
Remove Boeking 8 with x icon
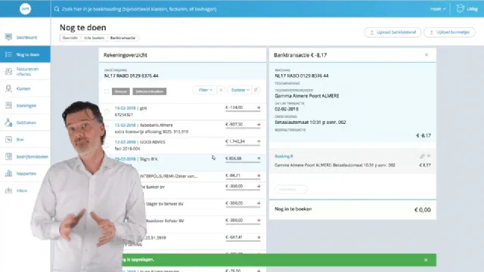[x=429, y=156]
